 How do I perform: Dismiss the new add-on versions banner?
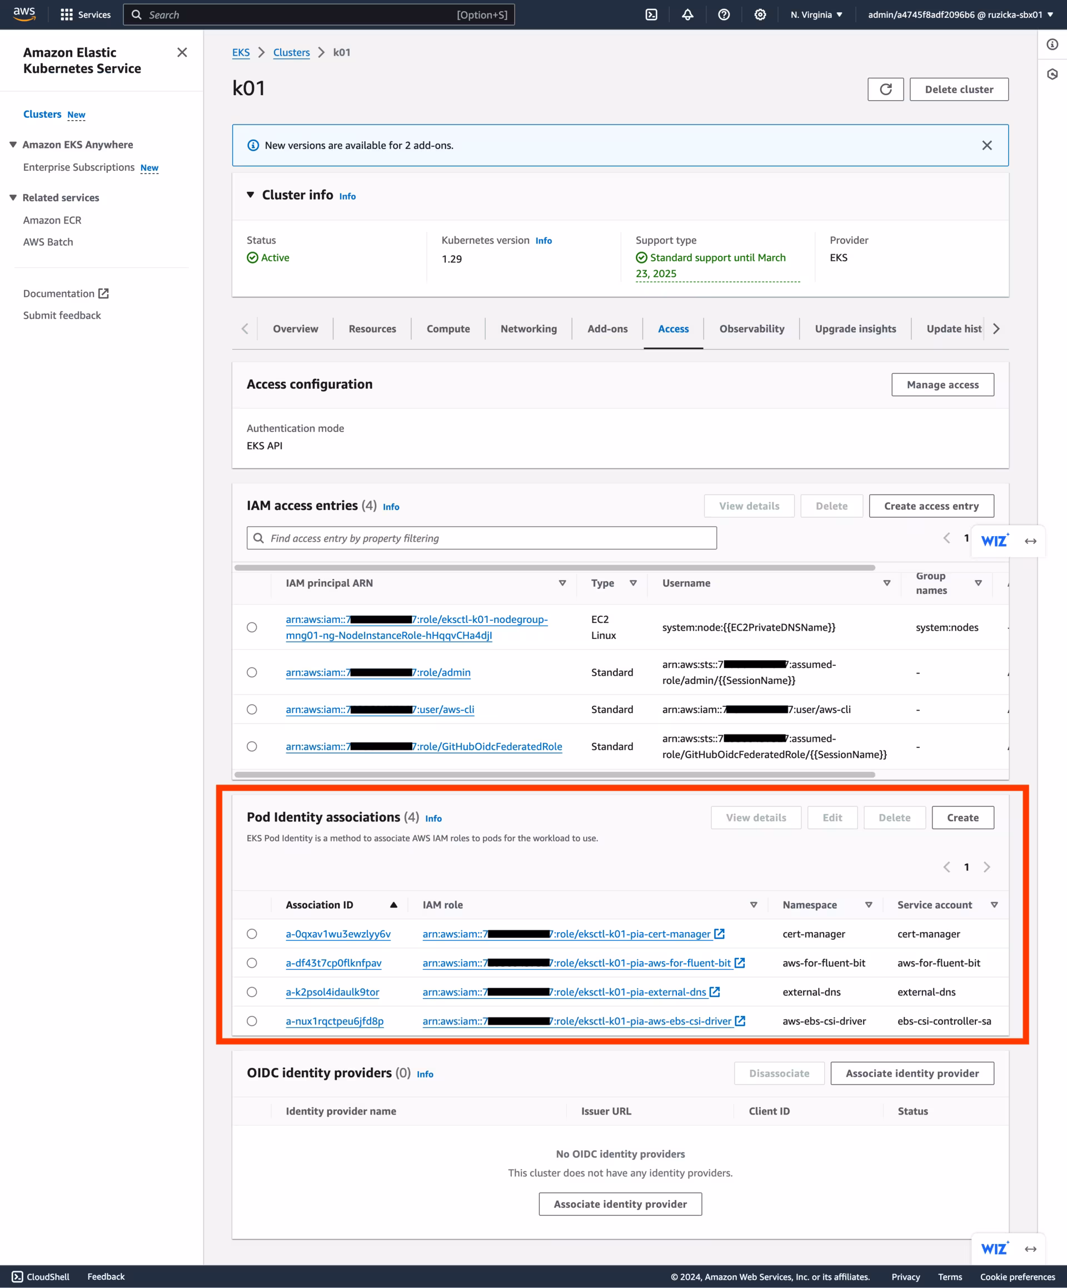[986, 145]
